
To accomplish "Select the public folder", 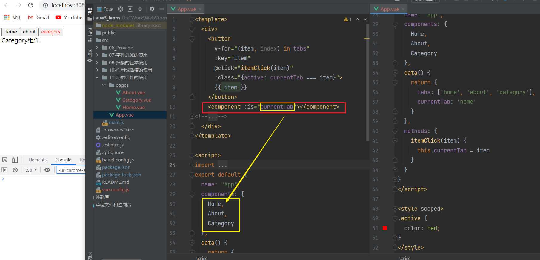I will tap(130, 33).
